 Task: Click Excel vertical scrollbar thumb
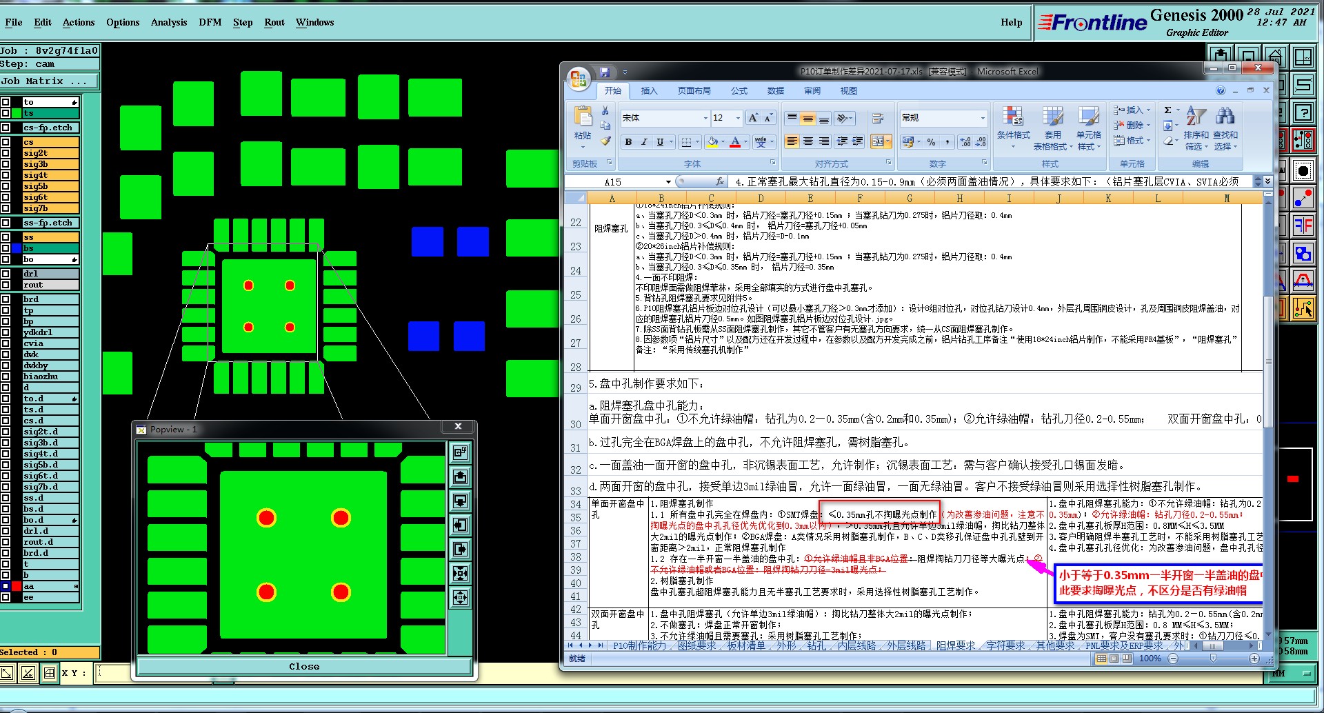tap(1267, 362)
